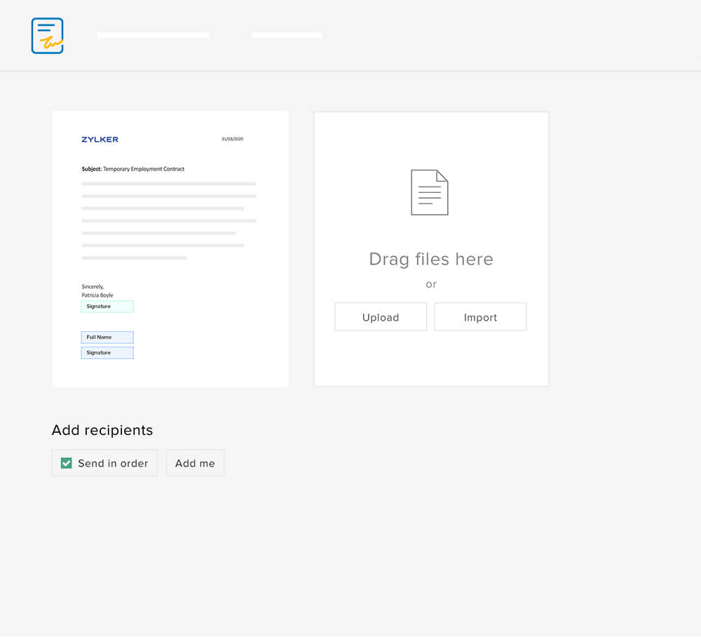Toggle the Send in order checkbox
This screenshot has height=637, width=701.
pyautogui.click(x=67, y=463)
